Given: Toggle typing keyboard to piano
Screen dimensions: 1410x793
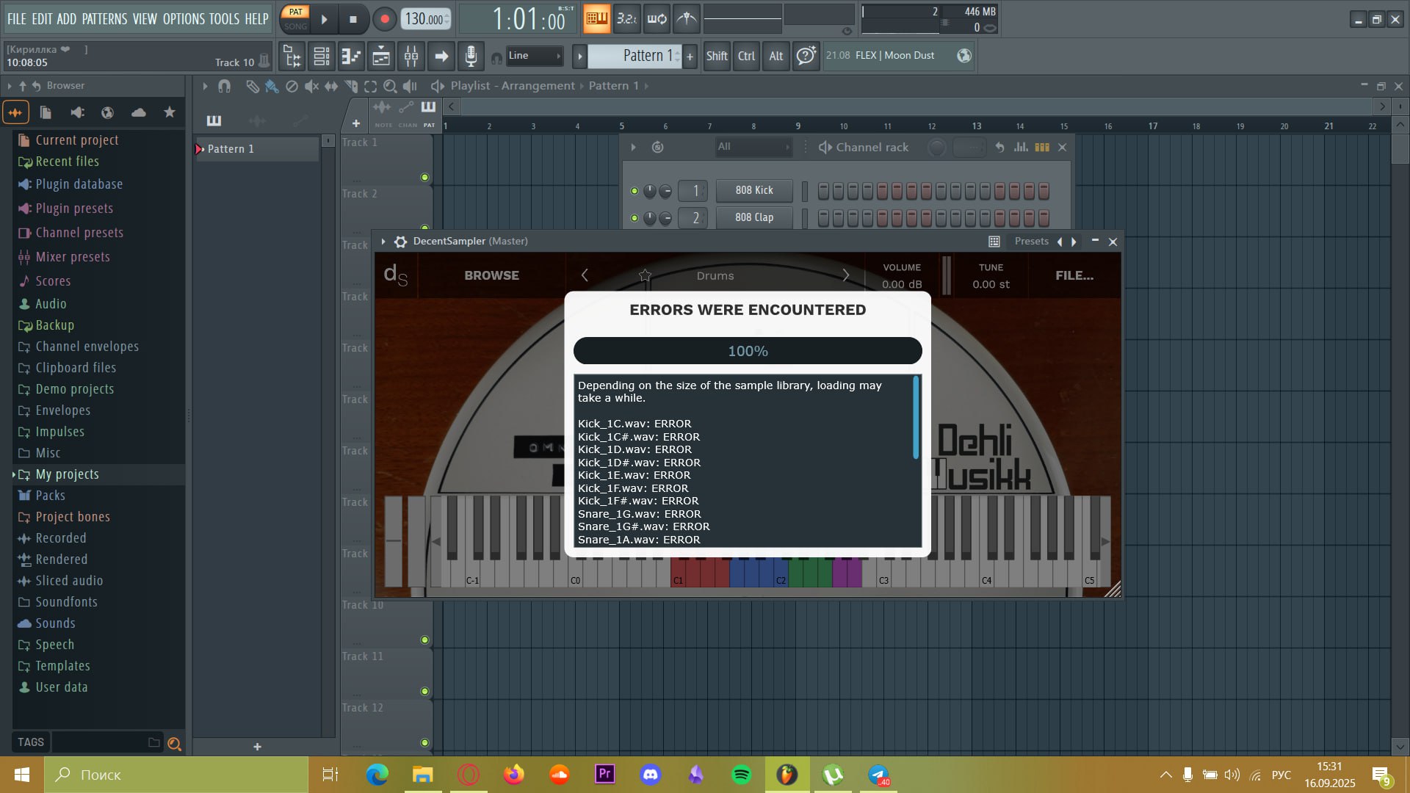Looking at the screenshot, I should (596, 19).
